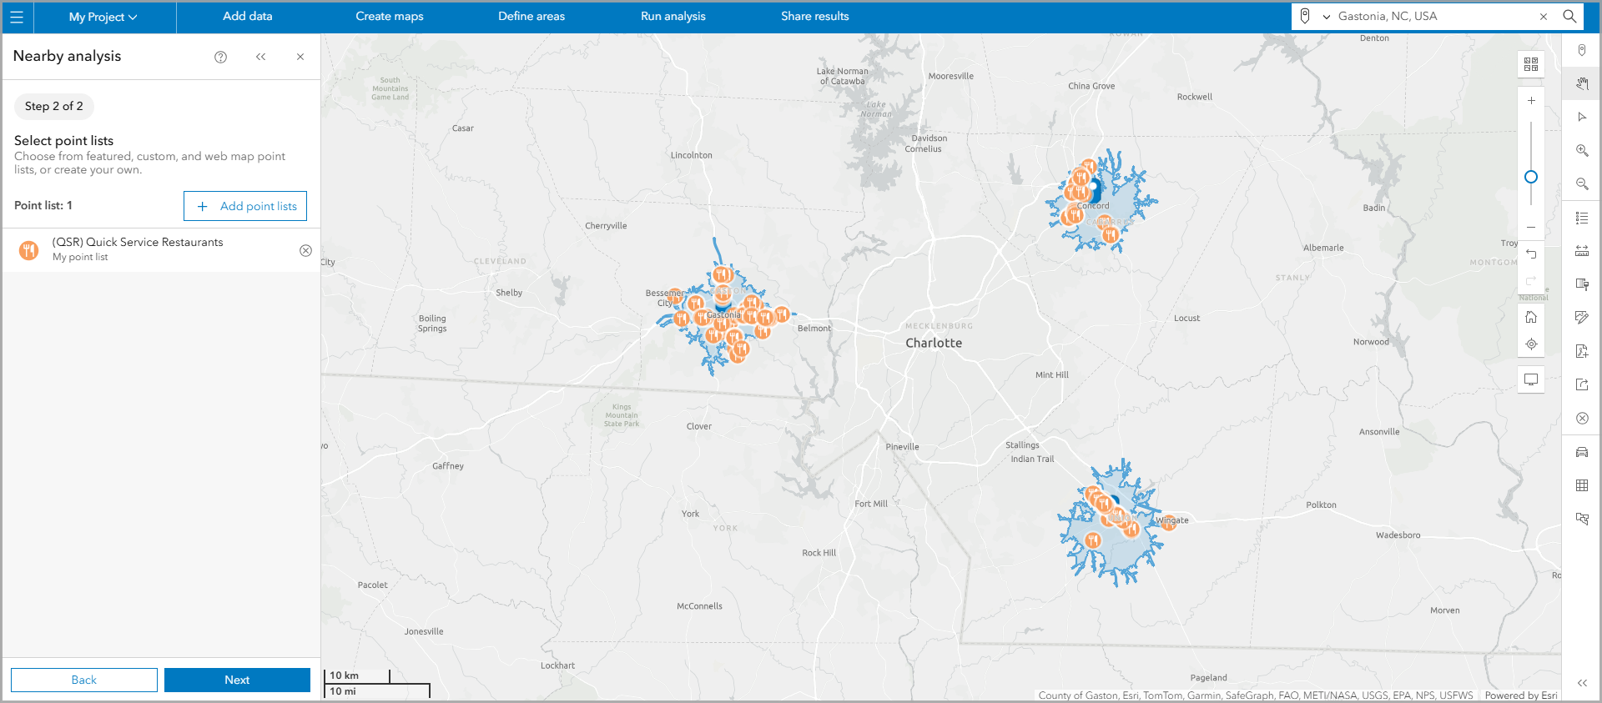The height and width of the screenshot is (703, 1602).
Task: Open the Create maps menu
Action: coord(390,16)
